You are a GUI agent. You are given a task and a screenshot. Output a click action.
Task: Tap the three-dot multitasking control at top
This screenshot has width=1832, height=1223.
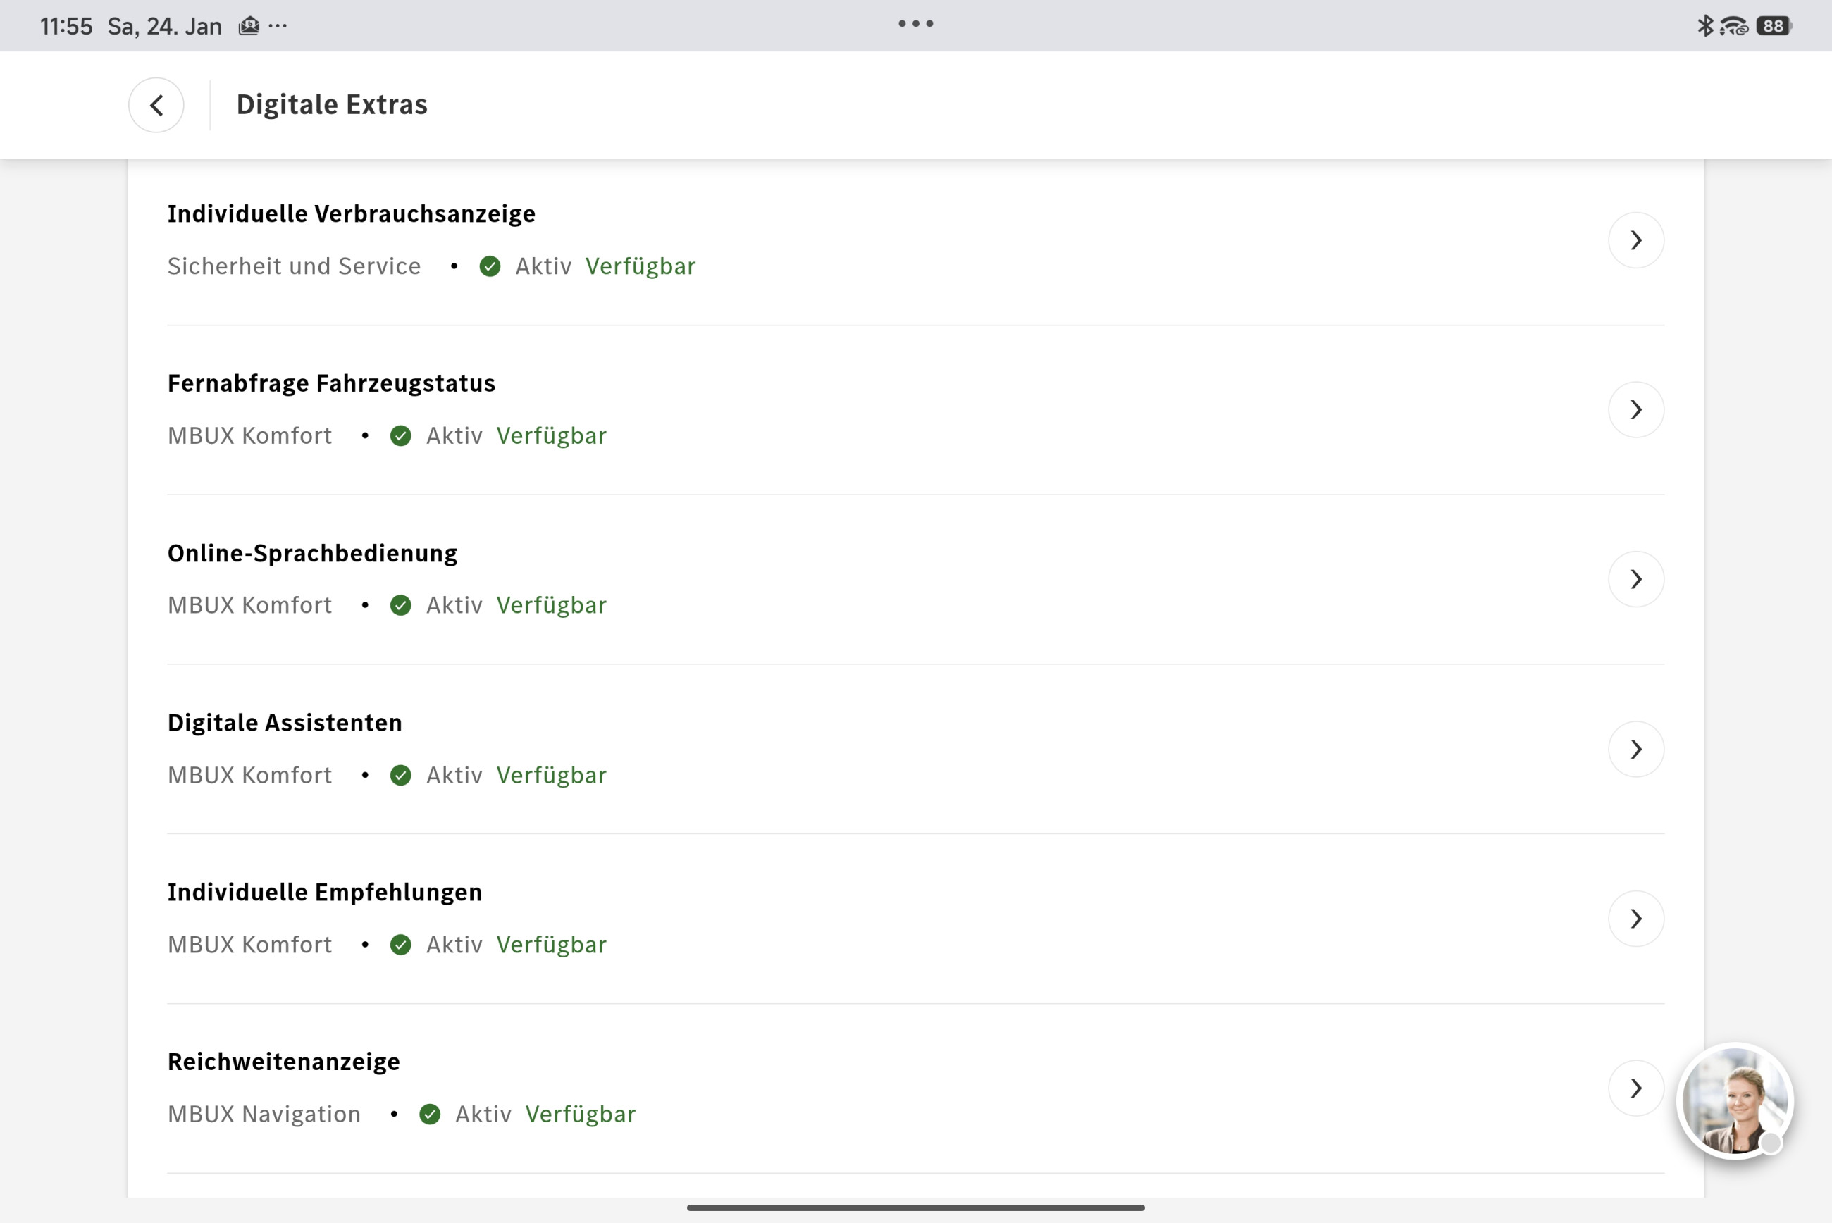click(x=915, y=23)
